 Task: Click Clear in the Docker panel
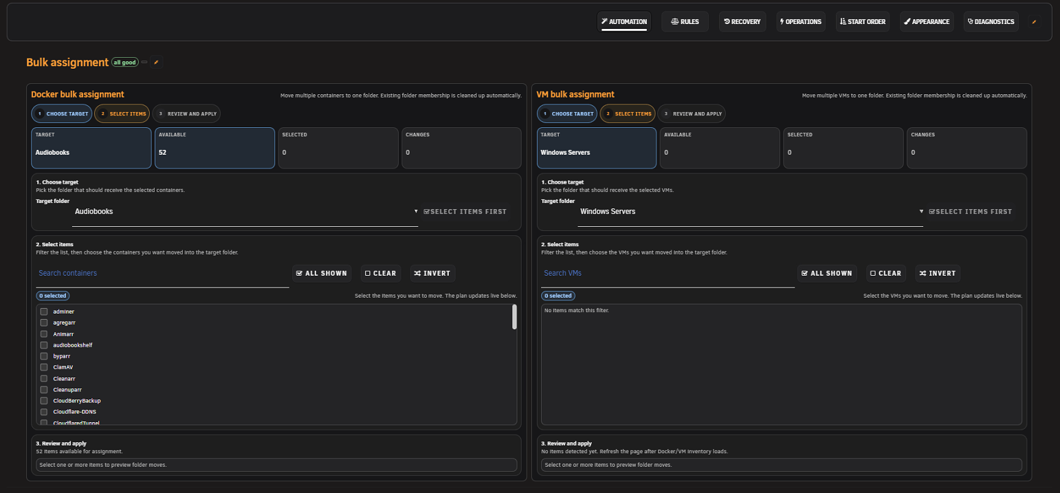point(381,273)
